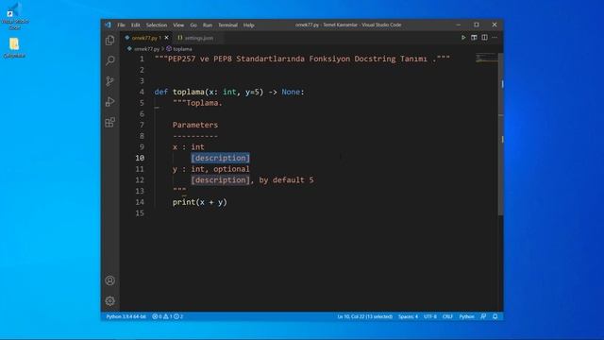Open the View menu
Image resolution: width=604 pixels, height=340 pixels.
coord(178,25)
